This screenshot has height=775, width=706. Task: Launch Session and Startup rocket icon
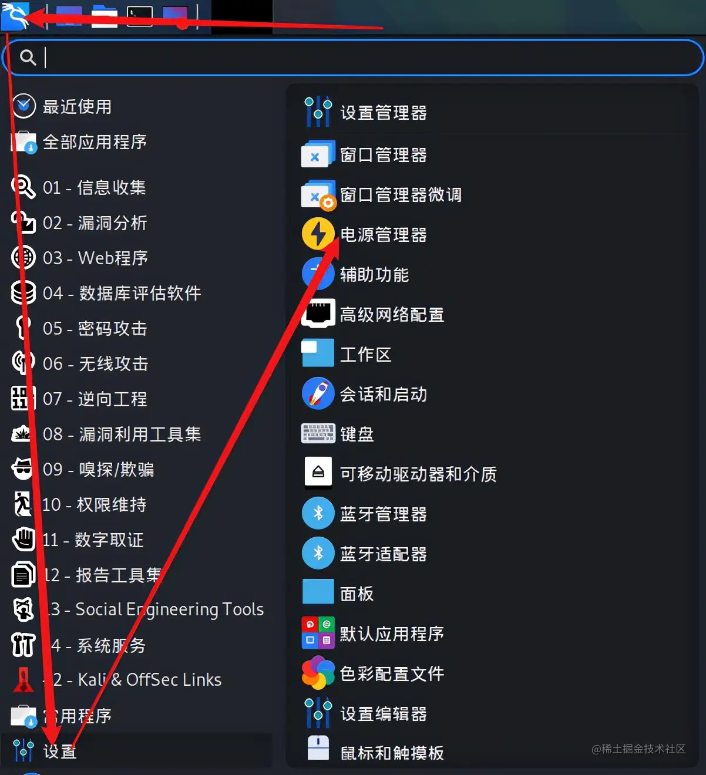click(x=318, y=393)
